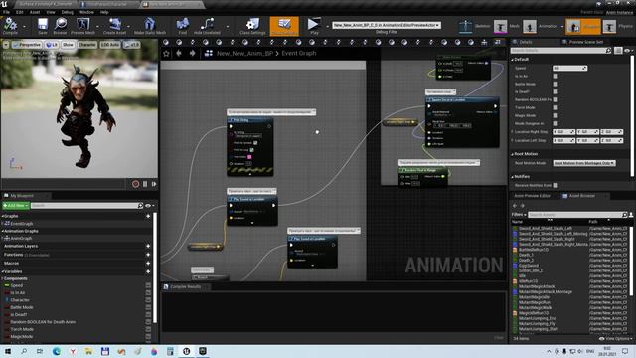Open the Add New dropdown
This screenshot has height=358, width=636.
coord(16,206)
